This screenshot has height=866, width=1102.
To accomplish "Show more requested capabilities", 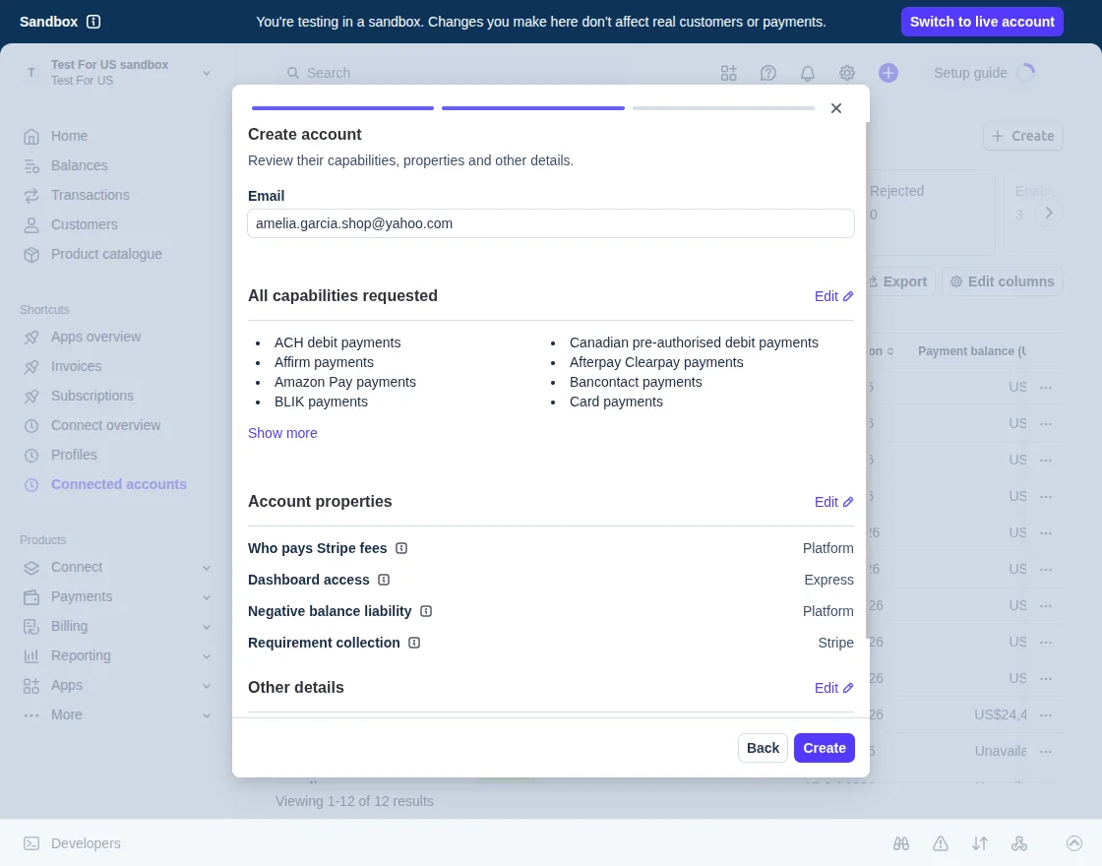I will 282,433.
